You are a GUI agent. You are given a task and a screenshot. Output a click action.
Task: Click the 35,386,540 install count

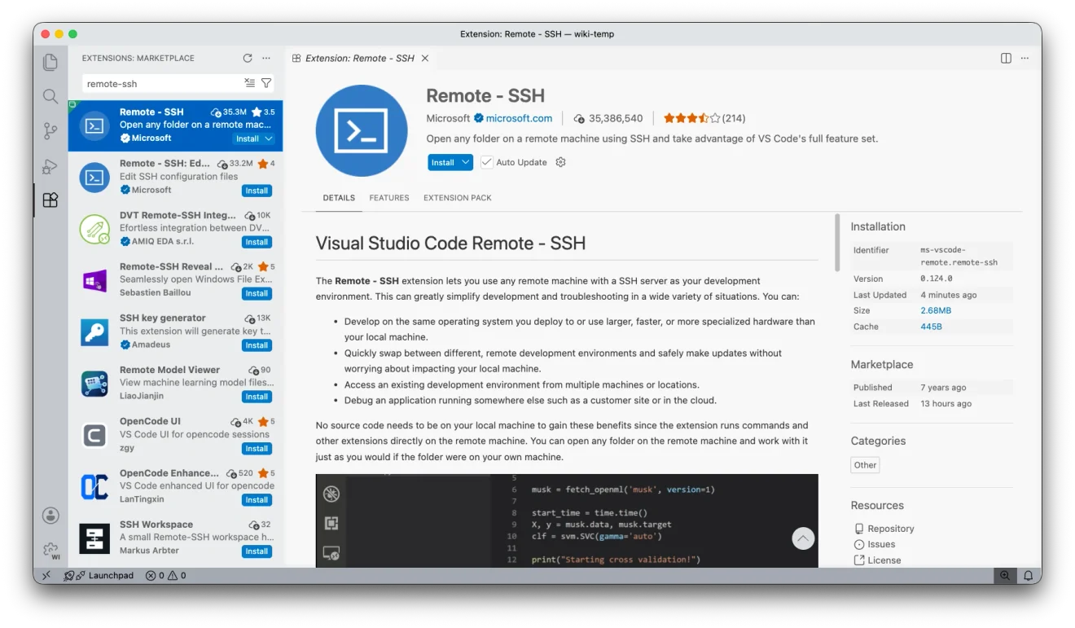609,118
